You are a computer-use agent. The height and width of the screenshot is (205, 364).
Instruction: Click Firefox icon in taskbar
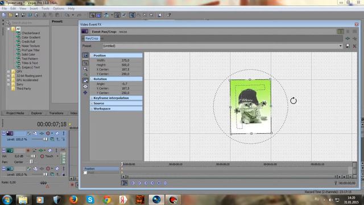(x=73, y=199)
